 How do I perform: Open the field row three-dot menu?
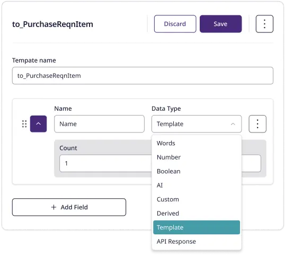pyautogui.click(x=257, y=124)
